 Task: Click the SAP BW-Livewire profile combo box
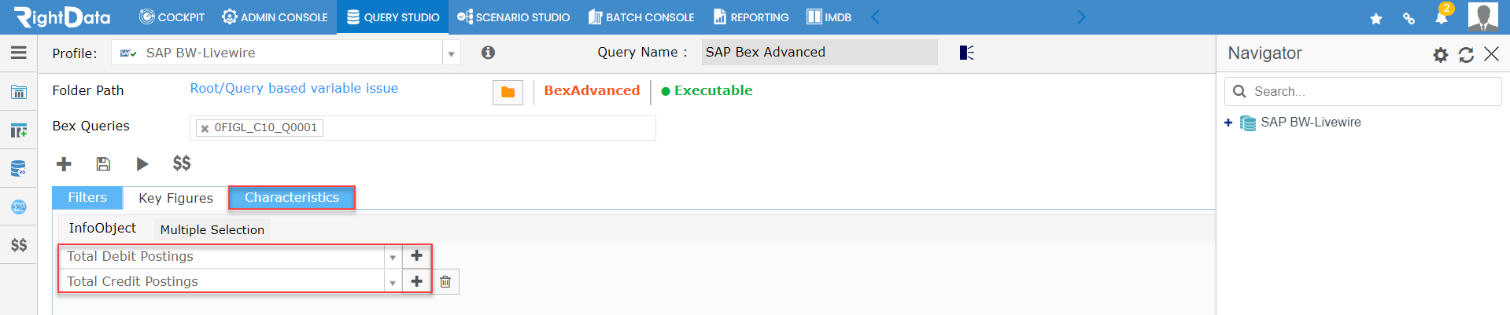(286, 53)
